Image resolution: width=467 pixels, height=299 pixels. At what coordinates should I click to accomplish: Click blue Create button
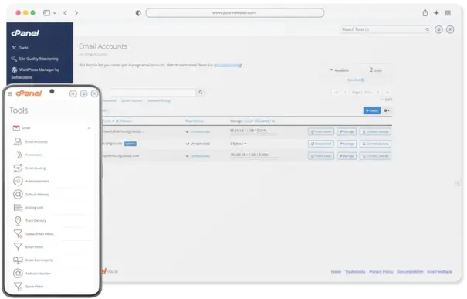pos(372,110)
